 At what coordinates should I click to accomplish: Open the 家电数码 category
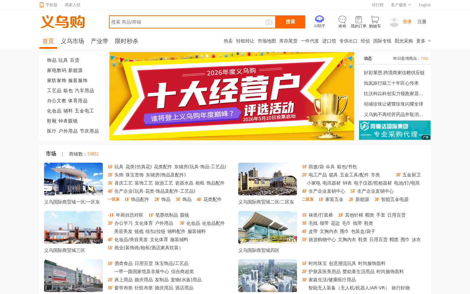point(56,70)
